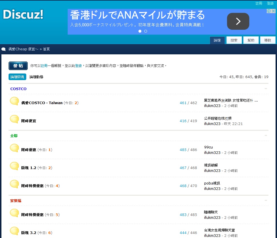Click forum icon beside 限時特價優惠 with 今日: 4
The width and height of the screenshot is (277, 238).
tap(14, 184)
